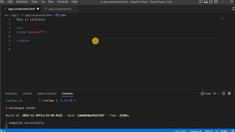This screenshot has width=235, height=132.
Task: Click 6.52 kB size in terminal output
Action: [x=66, y=100]
